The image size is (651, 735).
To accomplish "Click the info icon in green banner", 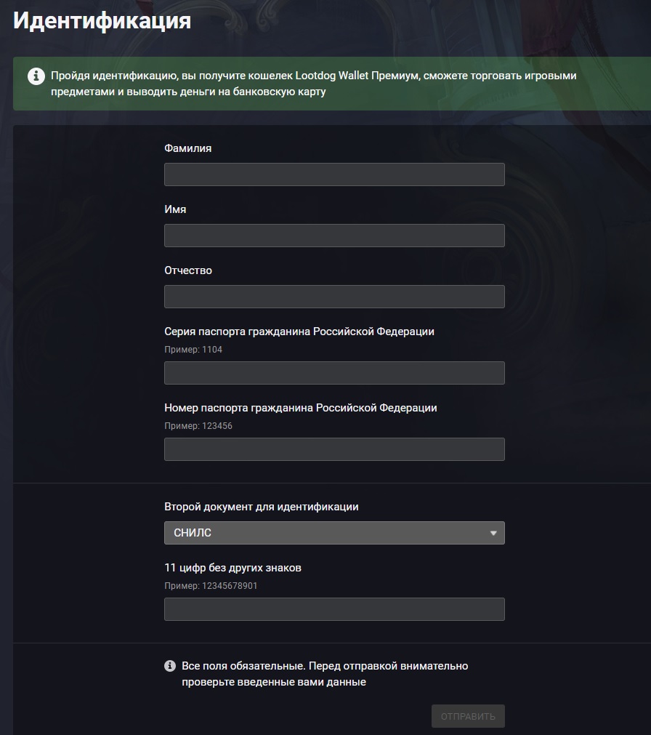I will pyautogui.click(x=36, y=76).
